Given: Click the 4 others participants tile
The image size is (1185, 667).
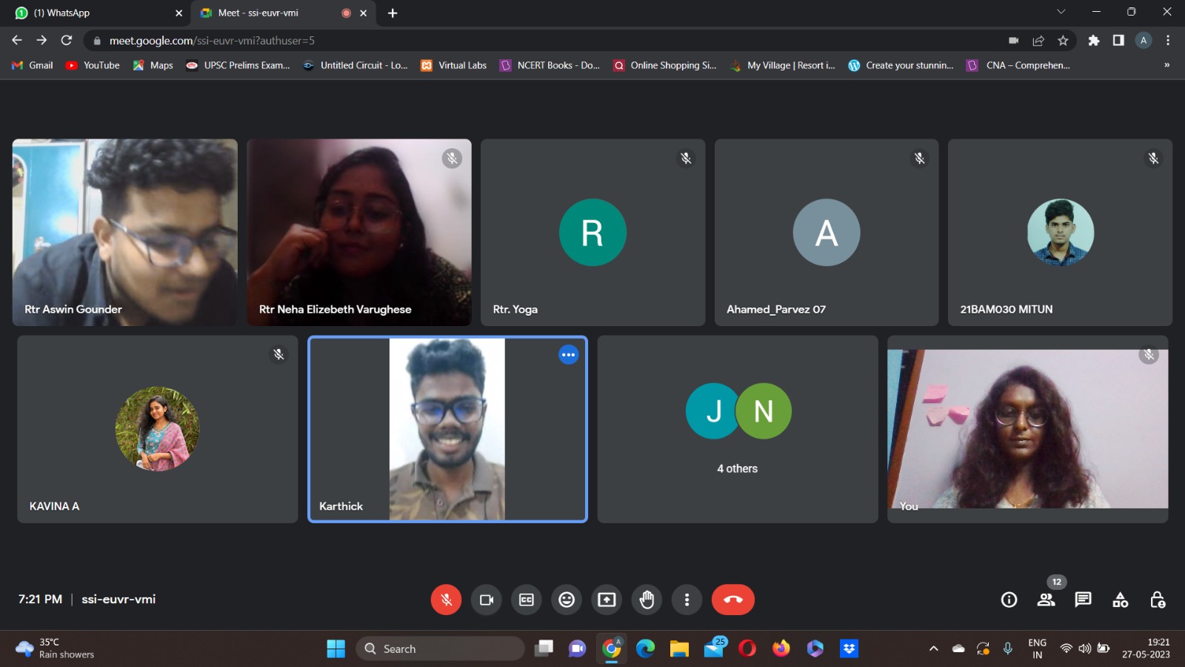Looking at the screenshot, I should 738,429.
